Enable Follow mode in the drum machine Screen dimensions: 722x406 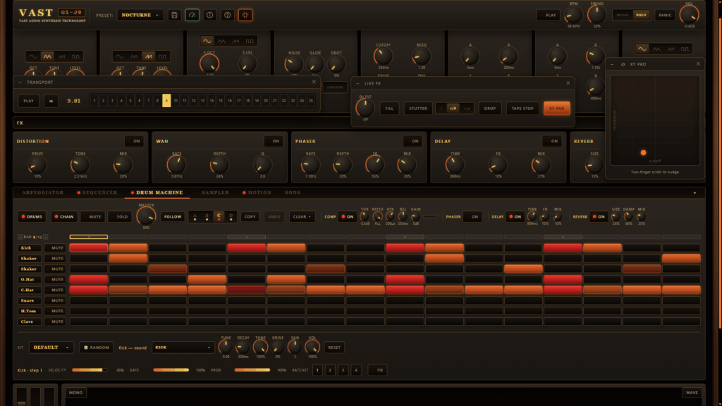point(173,217)
